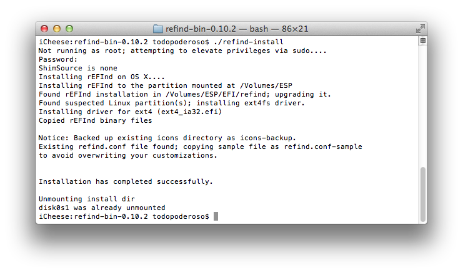Click 'Copied rEFInd binary files' line
Screen dimensions: 463x273
(x=96, y=120)
